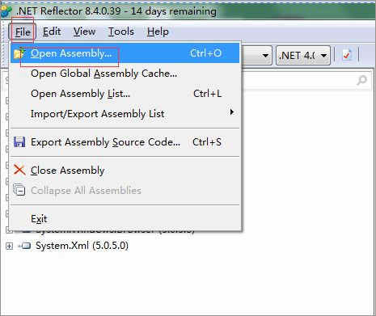Open the Help menu
This screenshot has width=376, height=316.
(x=158, y=32)
